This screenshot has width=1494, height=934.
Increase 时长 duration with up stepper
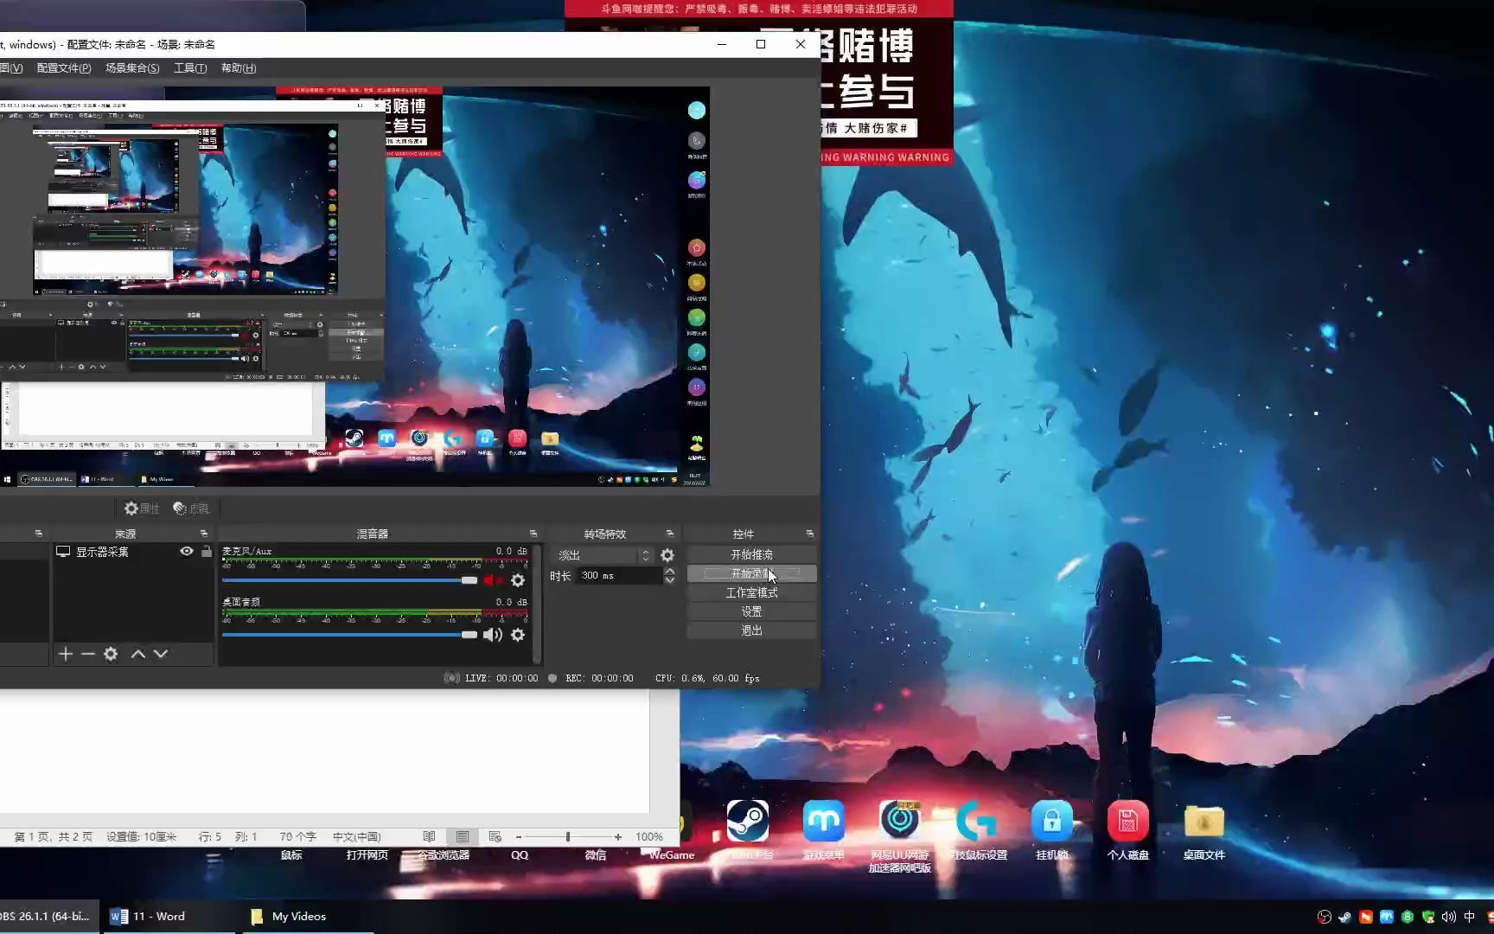click(x=669, y=571)
